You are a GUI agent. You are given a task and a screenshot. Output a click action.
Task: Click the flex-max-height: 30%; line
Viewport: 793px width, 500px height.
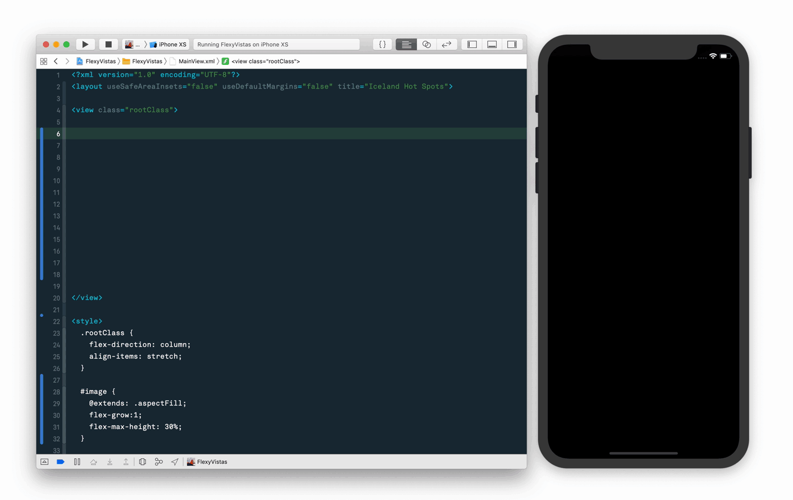click(x=135, y=427)
